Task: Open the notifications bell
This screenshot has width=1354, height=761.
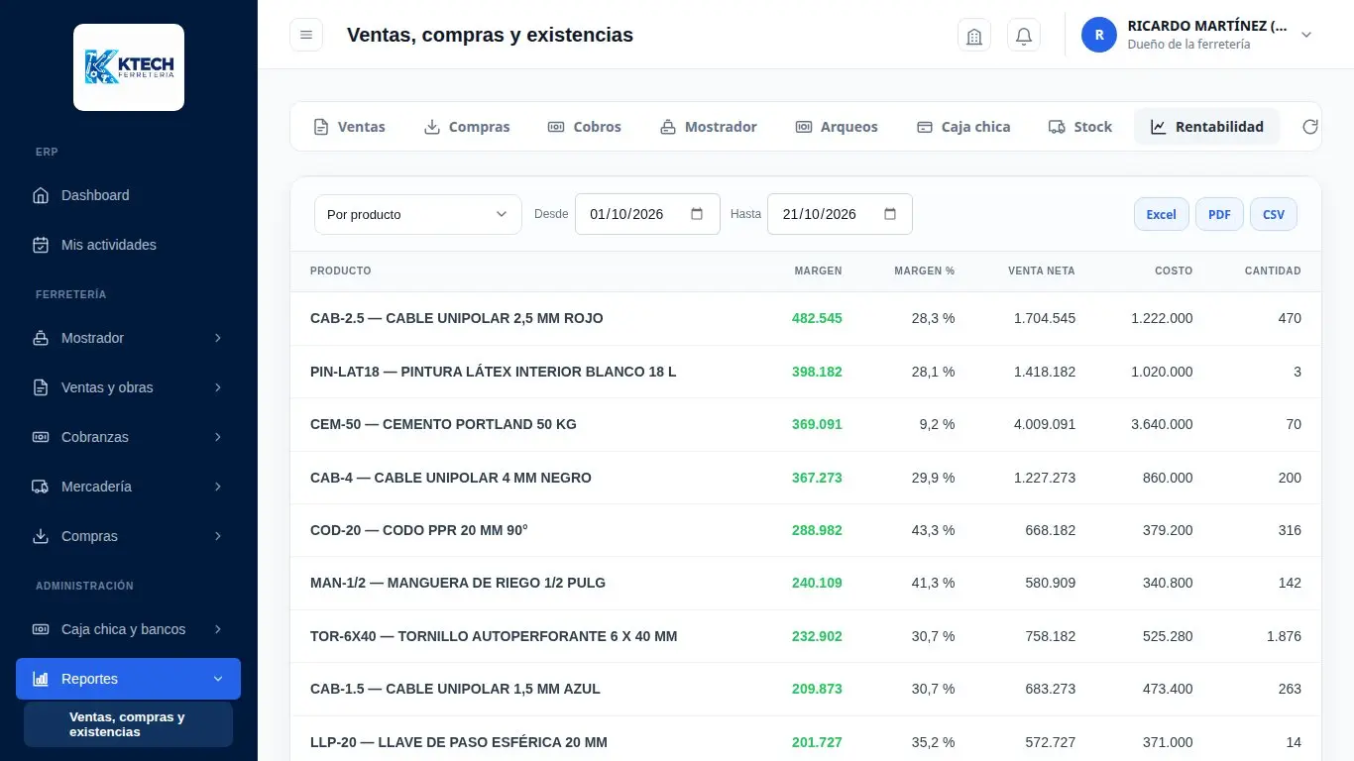Action: pos(1024,36)
